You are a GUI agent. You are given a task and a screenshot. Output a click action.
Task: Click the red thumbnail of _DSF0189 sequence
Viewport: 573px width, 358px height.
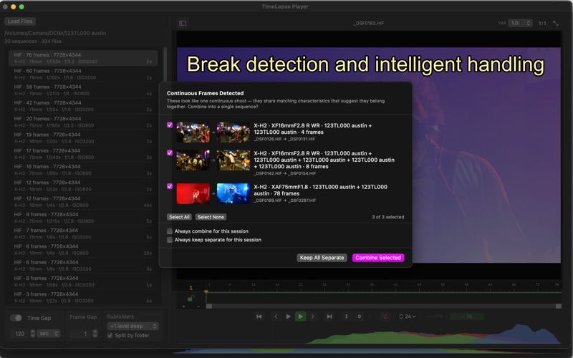193,193
